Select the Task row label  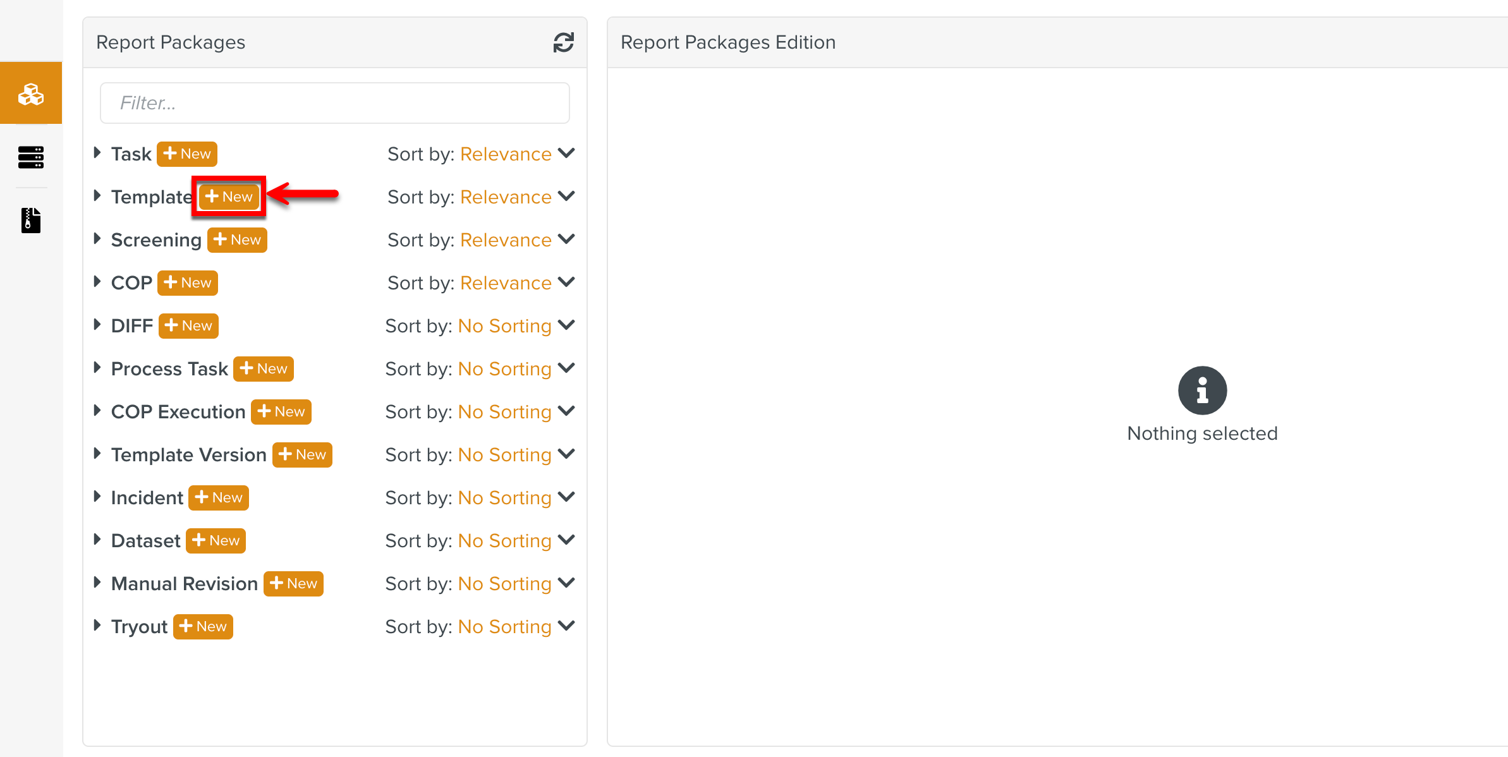point(131,154)
